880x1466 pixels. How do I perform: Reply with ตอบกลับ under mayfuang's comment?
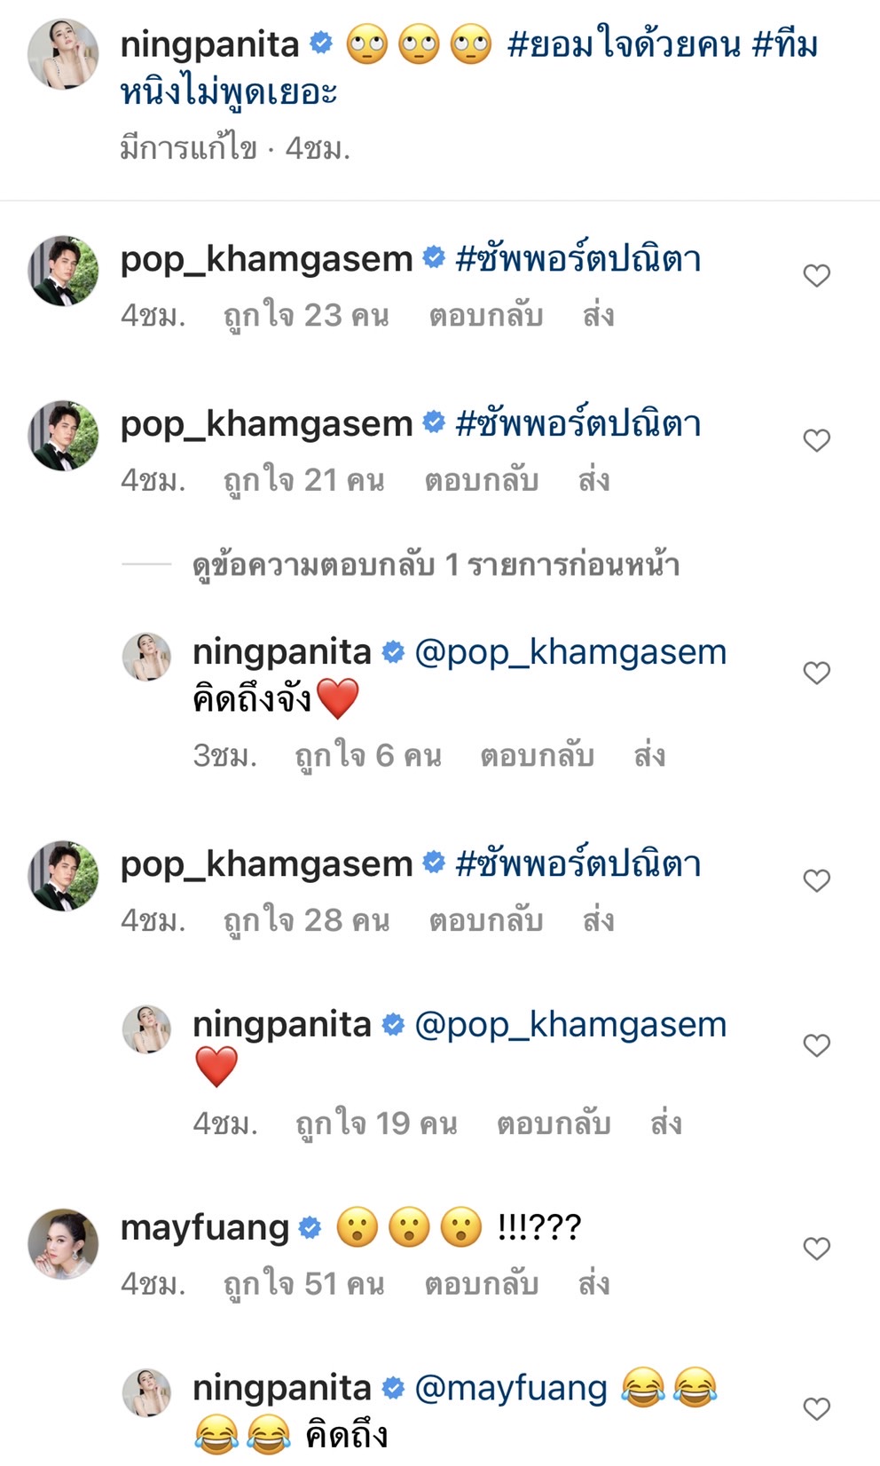click(487, 1283)
